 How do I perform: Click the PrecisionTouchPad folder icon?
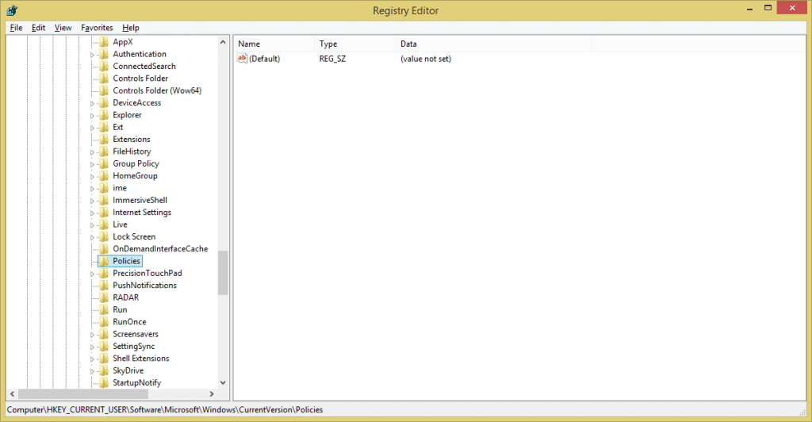click(104, 273)
